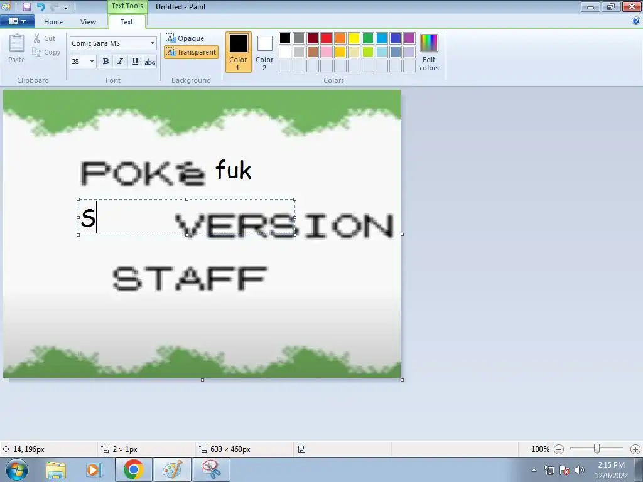
Task: Pick the brown color swatch
Action: [313, 52]
